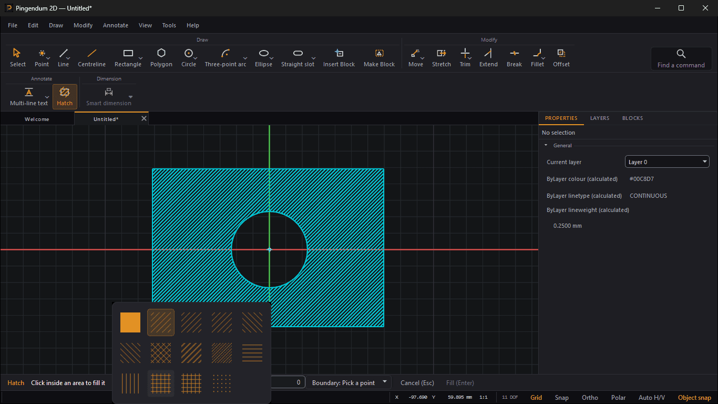This screenshot has width=718, height=404.
Task: Open Boundary: Pick a point dropdown
Action: (350, 382)
